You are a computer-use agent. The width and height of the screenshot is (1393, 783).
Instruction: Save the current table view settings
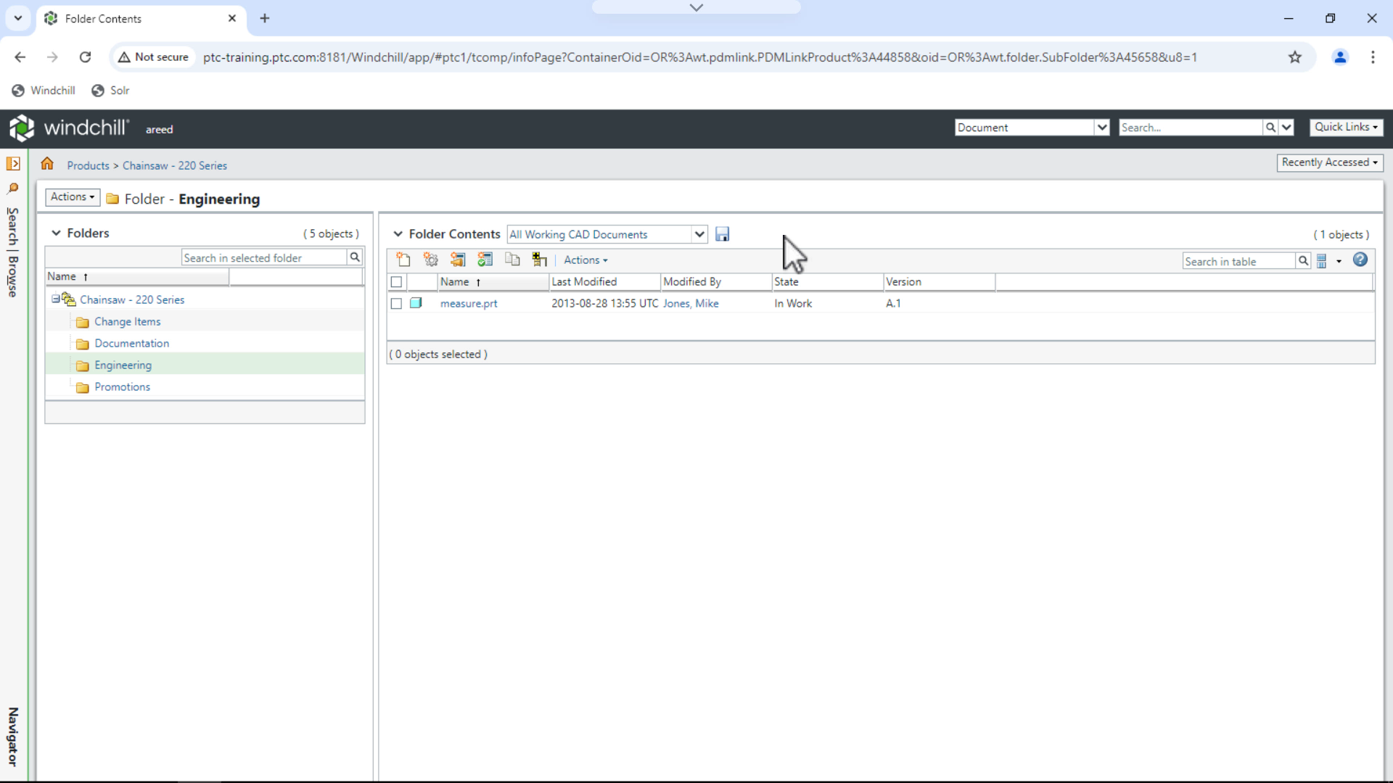tap(723, 233)
